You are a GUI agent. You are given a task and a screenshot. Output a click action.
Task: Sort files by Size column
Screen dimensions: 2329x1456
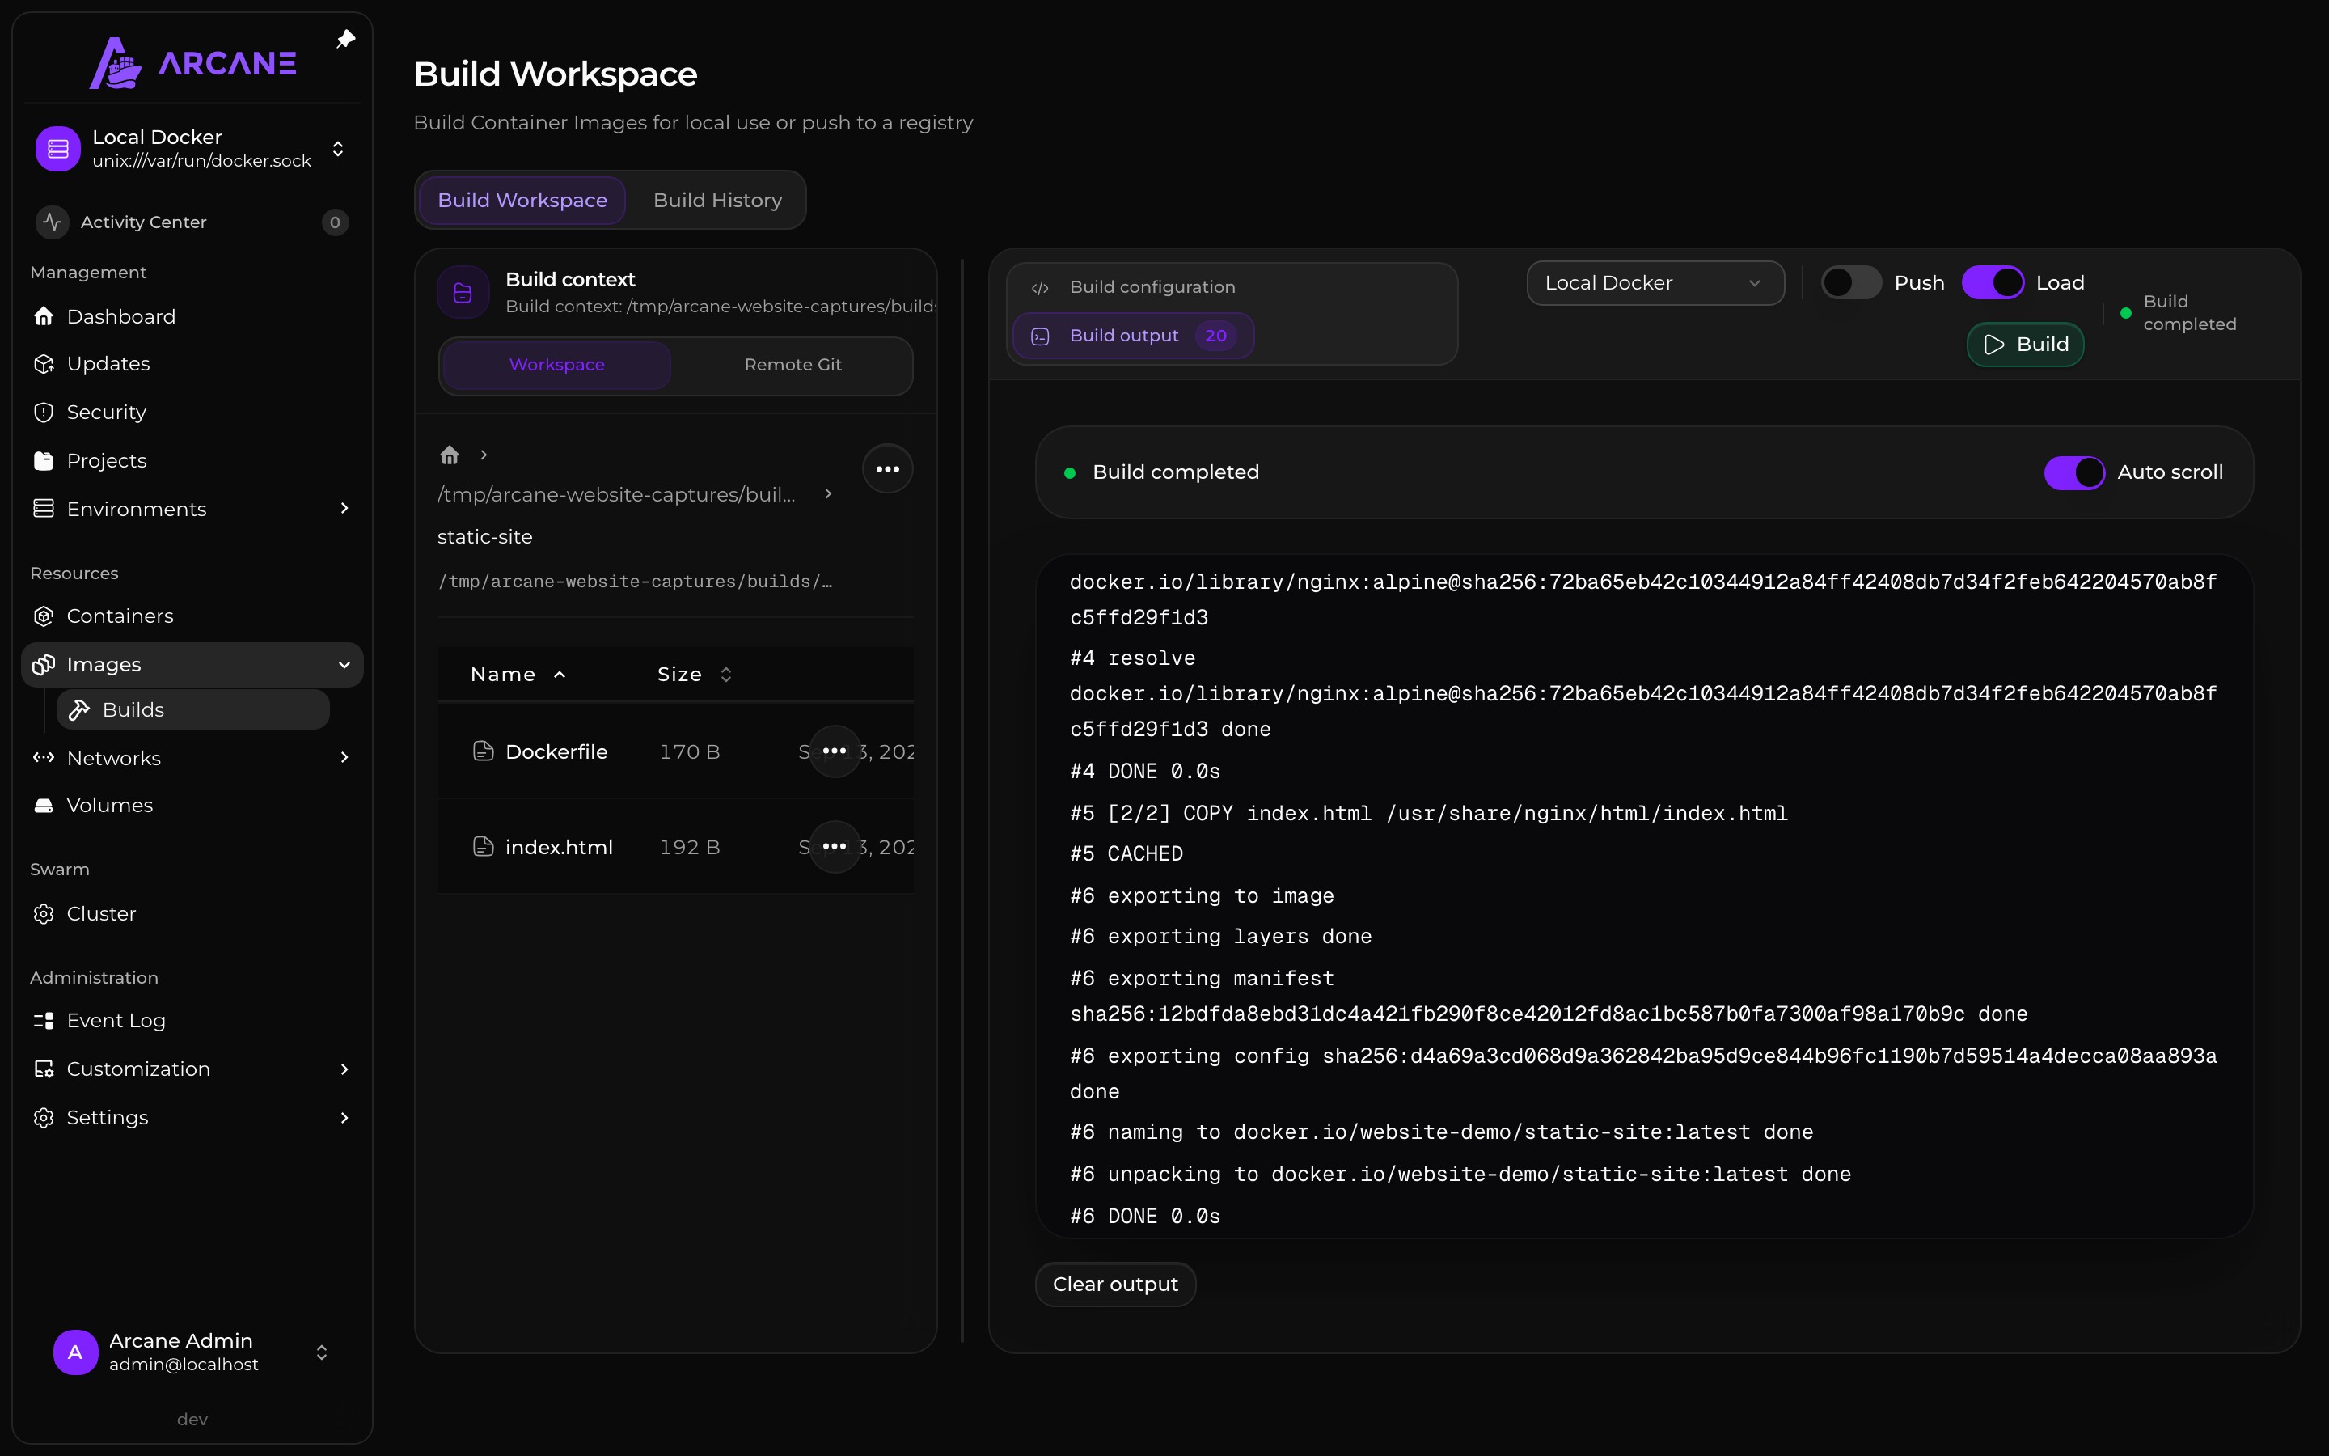(695, 674)
